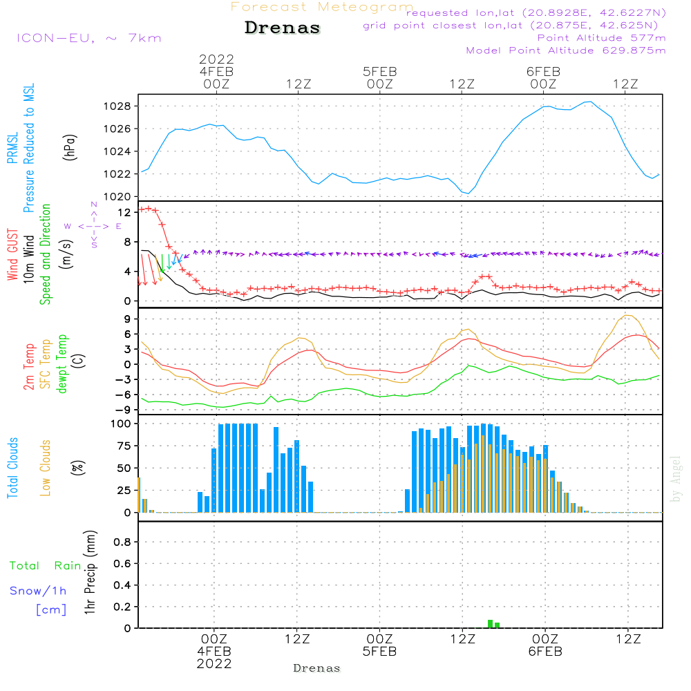Image resolution: width=691 pixels, height=691 pixels.
Task: Click the "SFC Temp" orange label
Action: 46,364
